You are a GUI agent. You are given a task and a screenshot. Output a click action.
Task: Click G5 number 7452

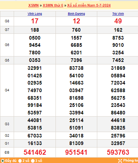[x=118, y=60]
